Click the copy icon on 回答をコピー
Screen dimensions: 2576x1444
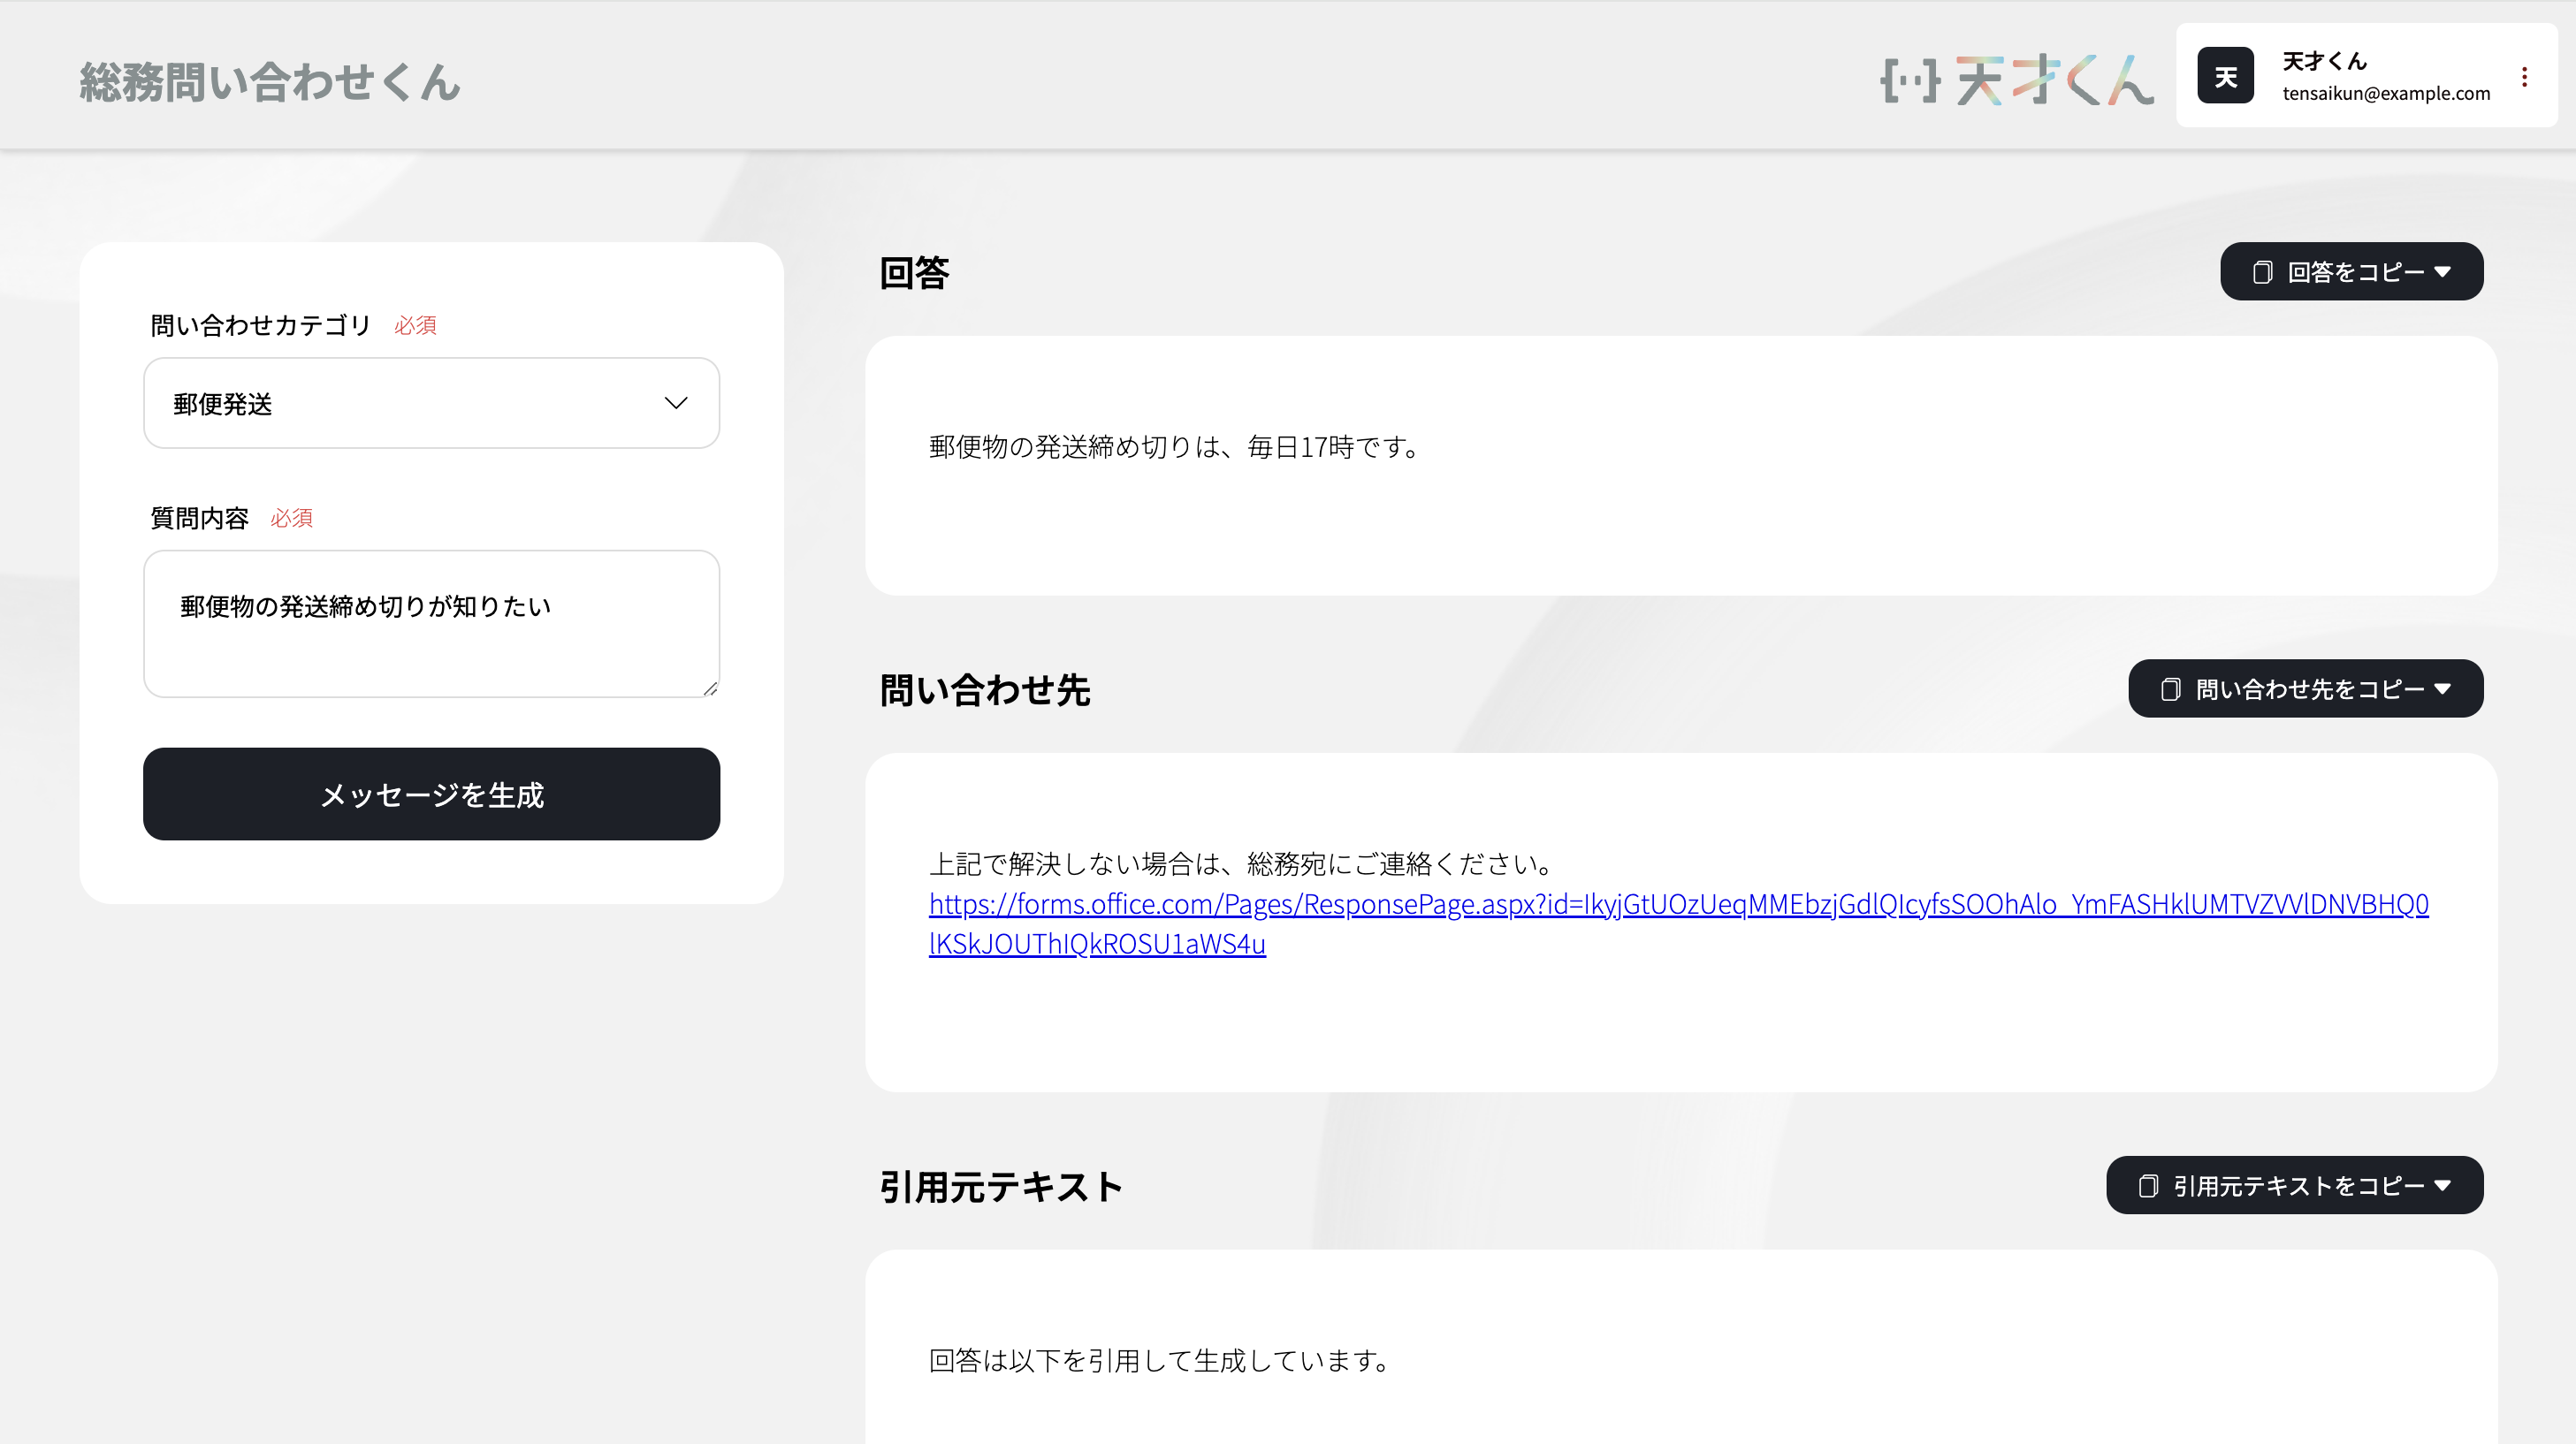click(2262, 272)
